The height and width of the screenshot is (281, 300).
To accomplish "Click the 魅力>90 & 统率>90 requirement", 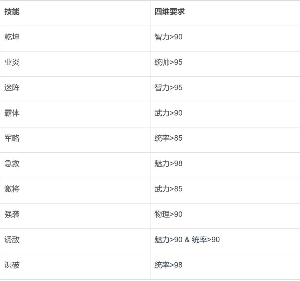I will pyautogui.click(x=187, y=240).
